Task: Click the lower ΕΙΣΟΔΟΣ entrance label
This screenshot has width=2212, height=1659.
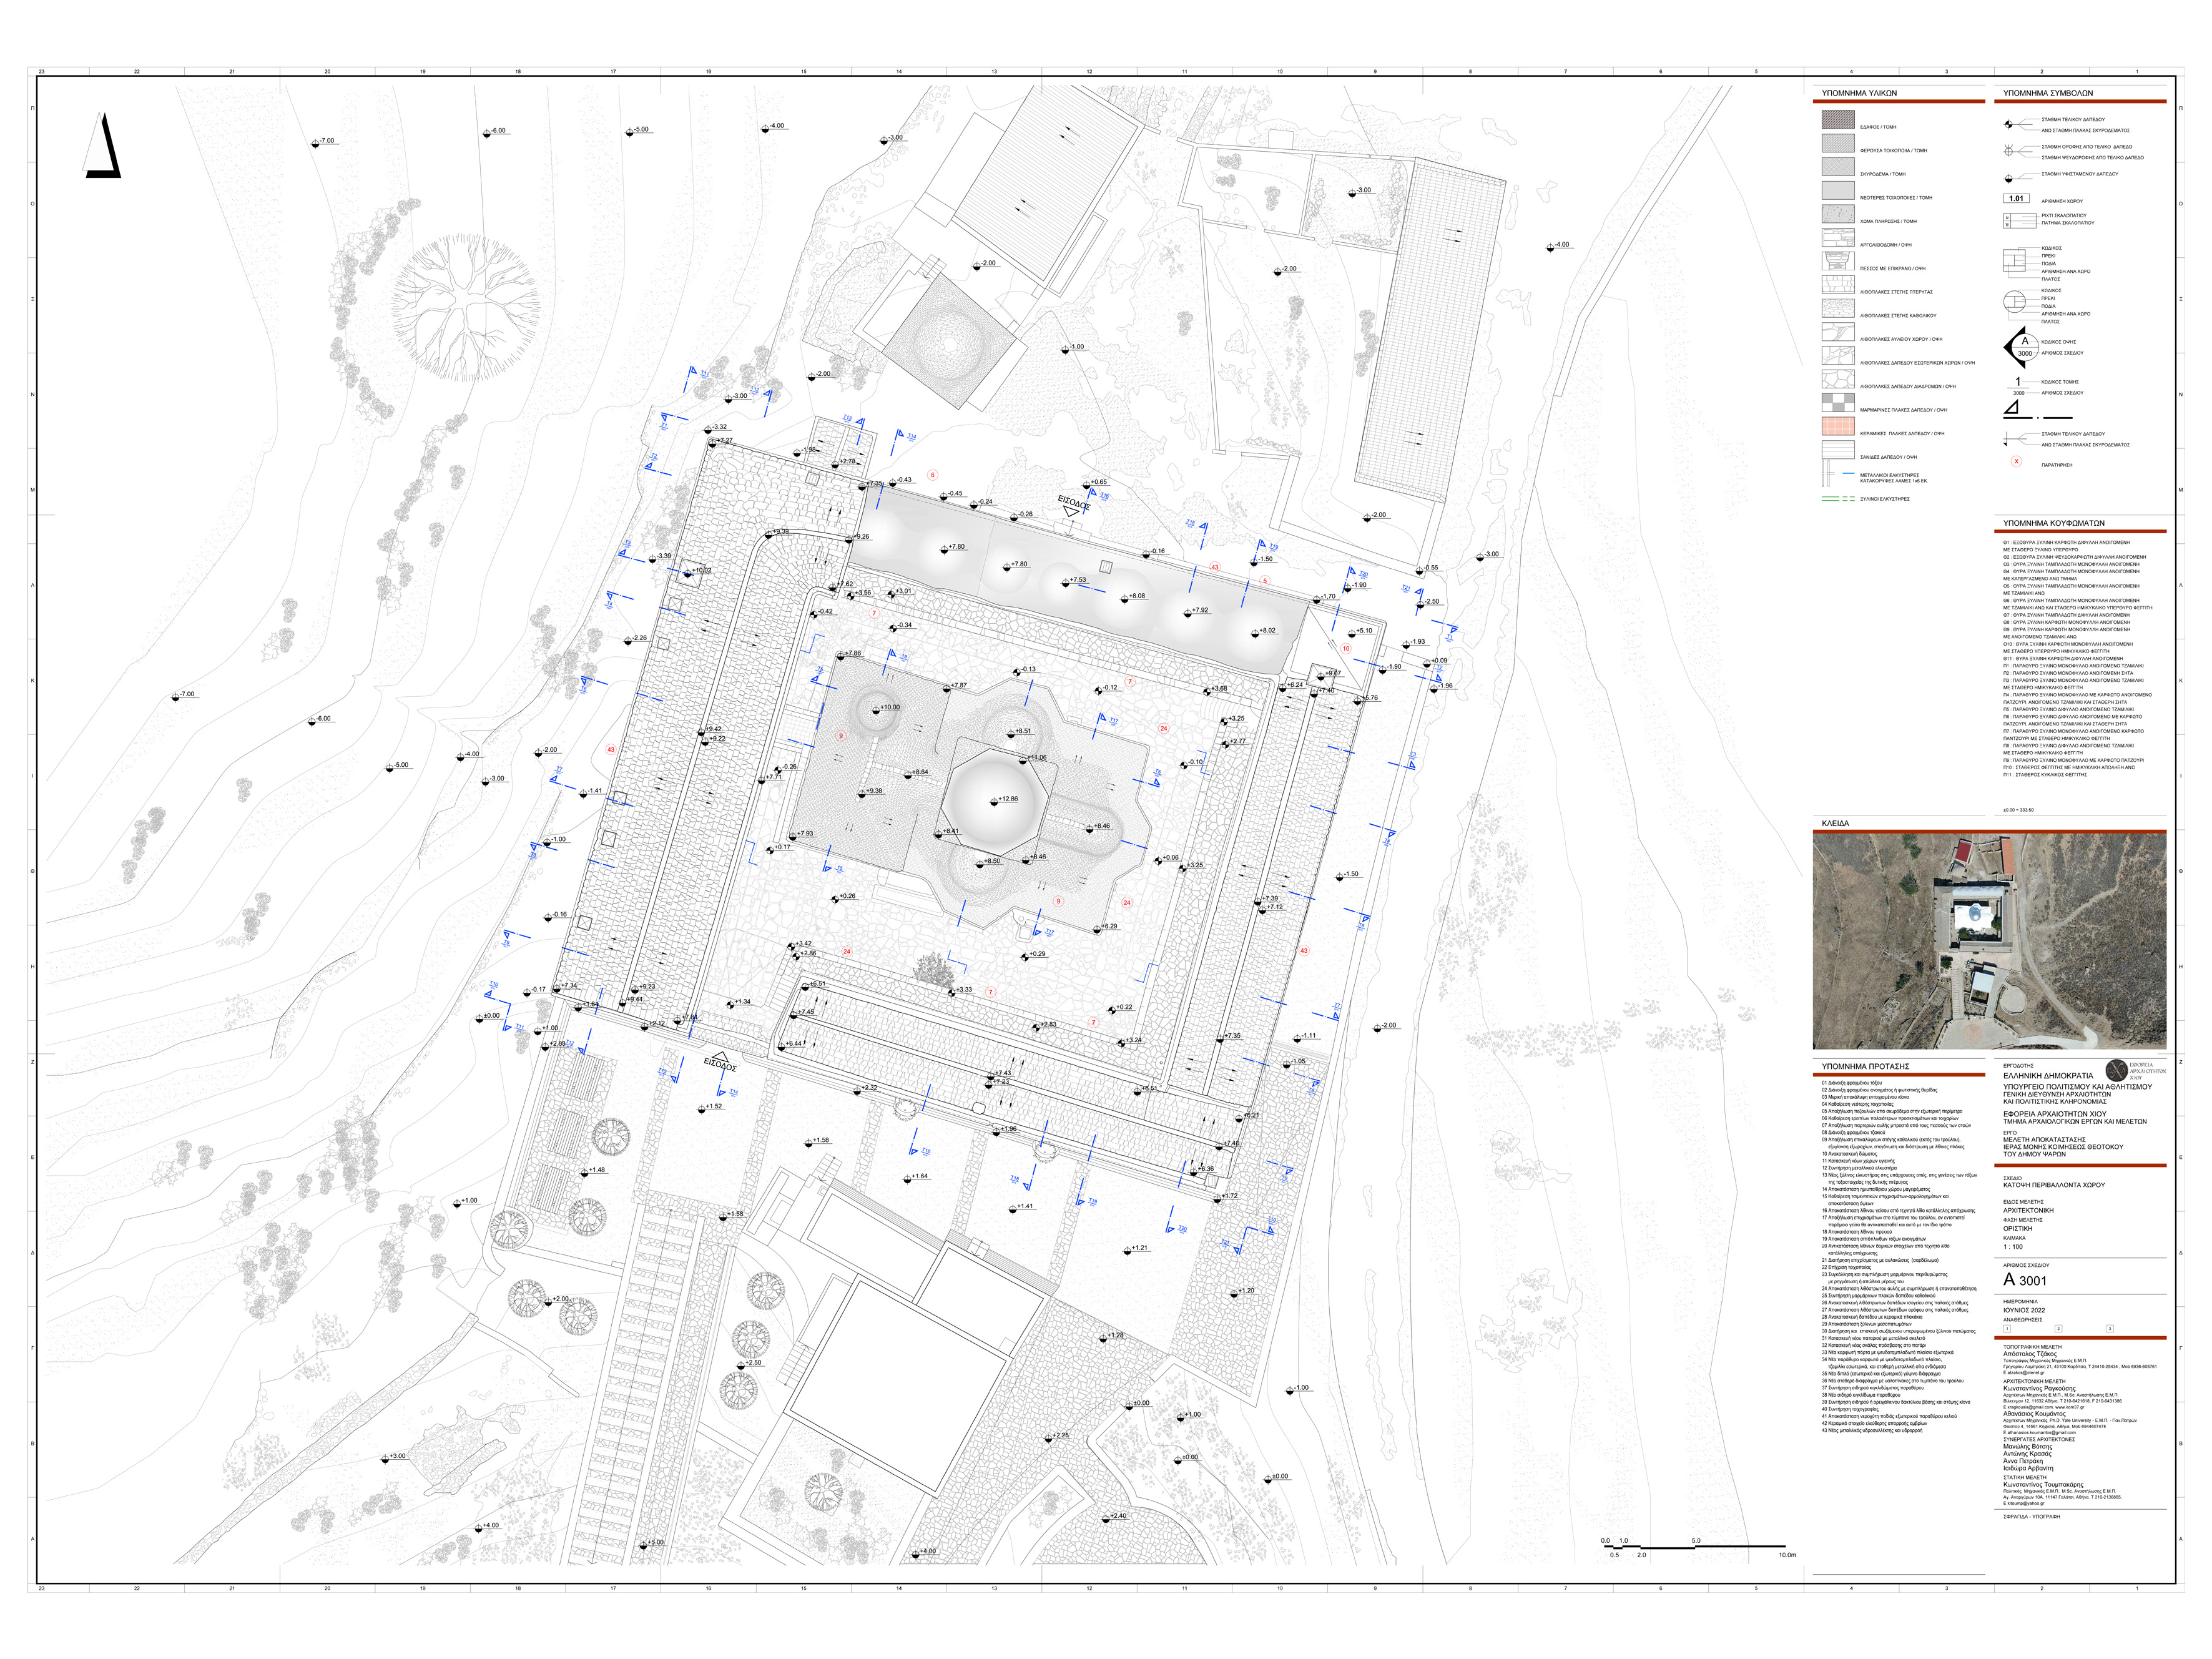Action: pos(720,1064)
